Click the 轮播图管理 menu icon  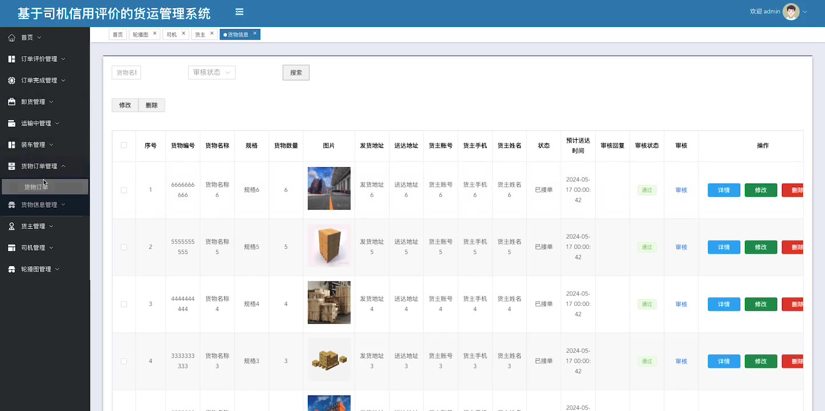click(x=11, y=269)
